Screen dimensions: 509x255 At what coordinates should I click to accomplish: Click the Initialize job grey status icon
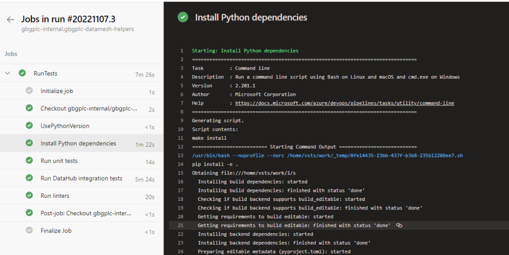pyautogui.click(x=29, y=90)
